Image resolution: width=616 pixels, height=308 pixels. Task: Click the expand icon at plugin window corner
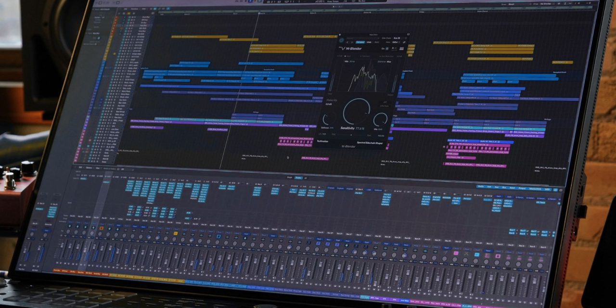click(x=409, y=34)
